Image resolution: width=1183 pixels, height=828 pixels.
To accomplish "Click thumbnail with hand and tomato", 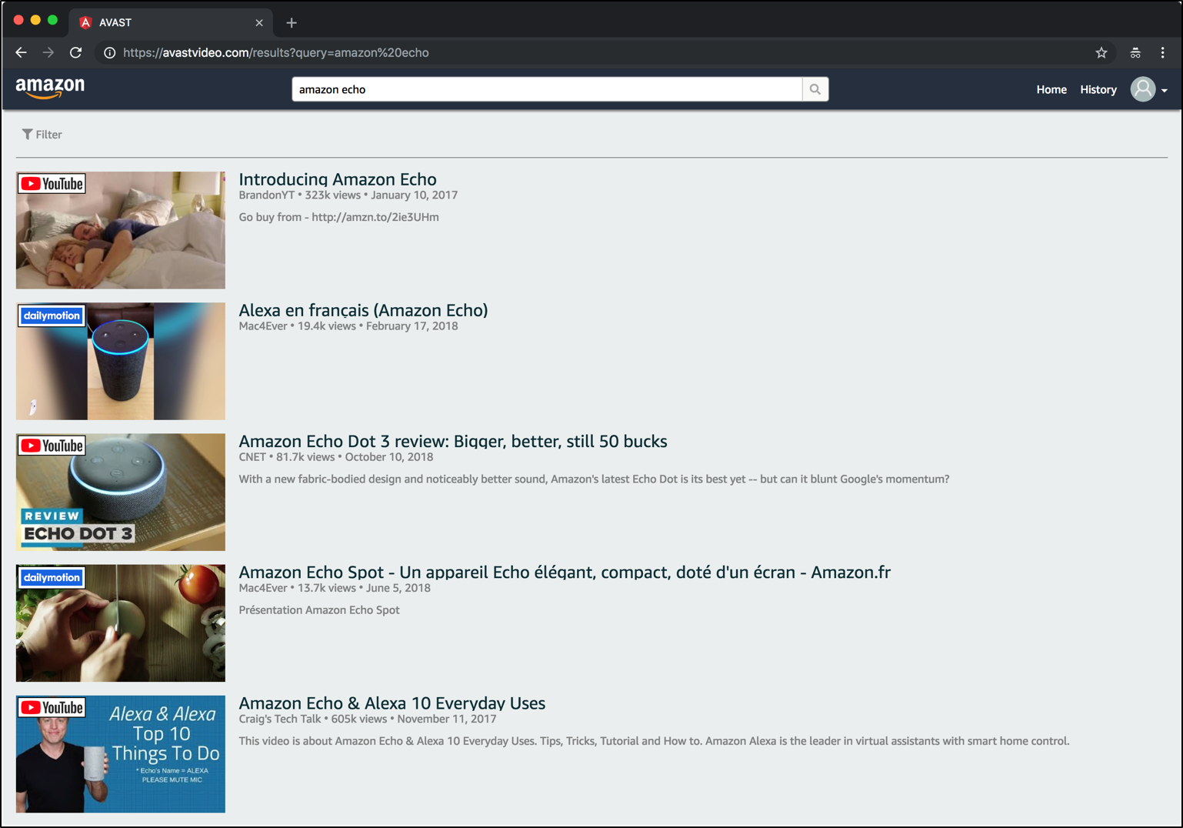I will click(121, 623).
